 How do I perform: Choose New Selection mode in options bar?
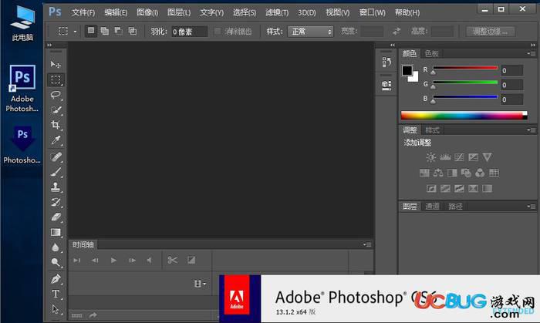(91, 31)
